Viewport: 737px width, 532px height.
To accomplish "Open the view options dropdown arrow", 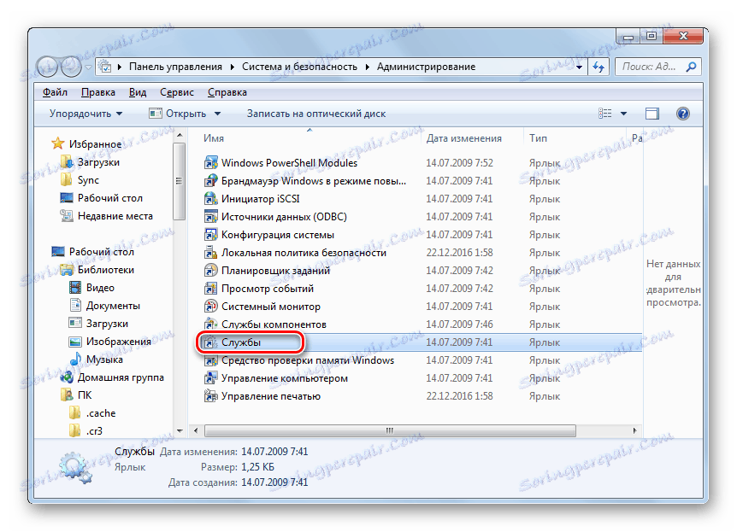I will [x=624, y=114].
